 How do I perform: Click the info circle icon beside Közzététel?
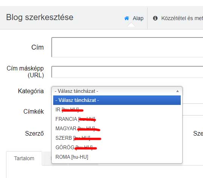[x=155, y=18]
